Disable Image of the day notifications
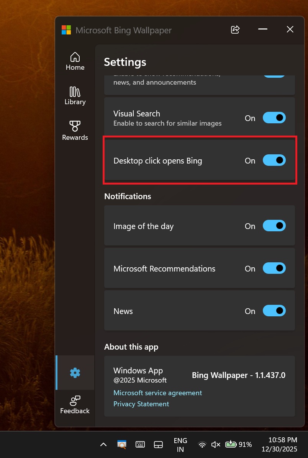The image size is (308, 458). [x=274, y=226]
